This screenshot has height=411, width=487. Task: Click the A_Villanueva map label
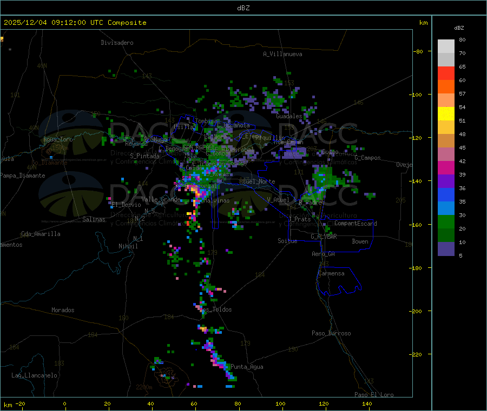pos(282,54)
